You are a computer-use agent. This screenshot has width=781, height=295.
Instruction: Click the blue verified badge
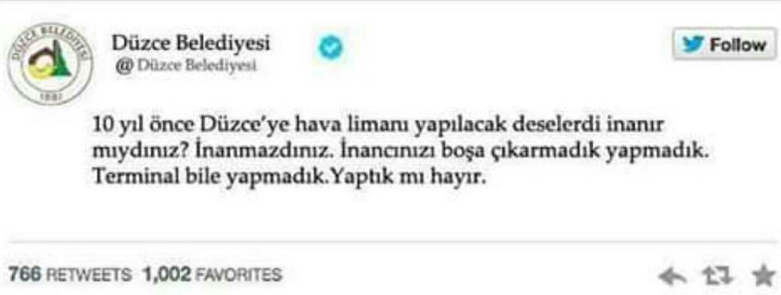331,49
